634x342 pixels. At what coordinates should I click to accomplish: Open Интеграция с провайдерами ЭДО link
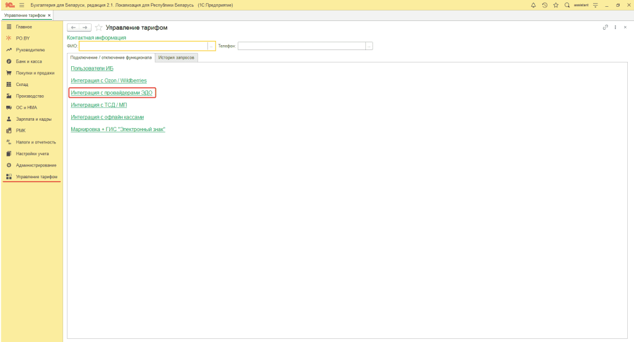(111, 93)
